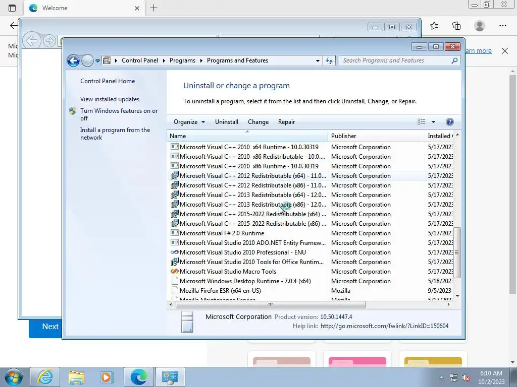Open Help with the question mark icon

pyautogui.click(x=449, y=122)
